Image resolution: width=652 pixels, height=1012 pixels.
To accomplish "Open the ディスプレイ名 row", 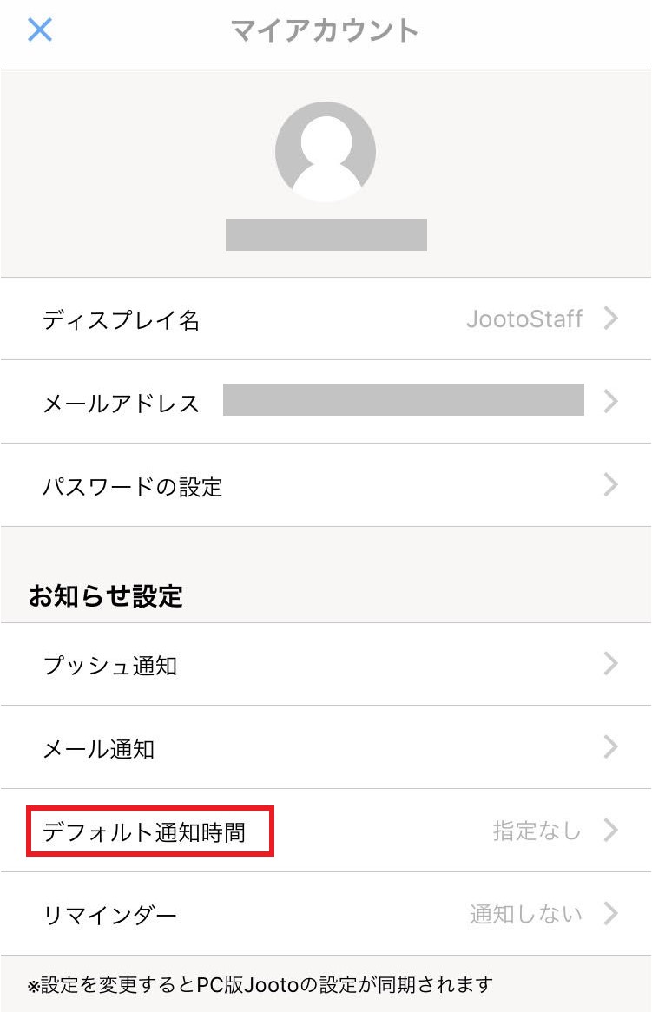I will [x=122, y=320].
